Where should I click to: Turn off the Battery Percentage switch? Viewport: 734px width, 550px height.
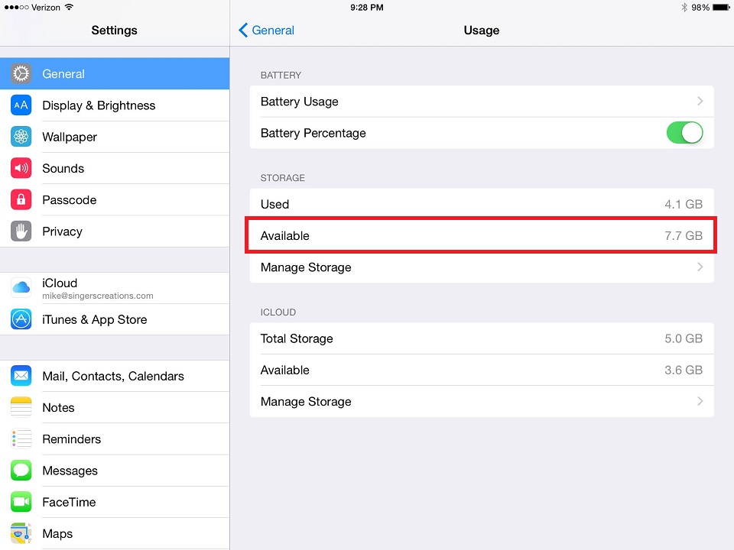(684, 133)
